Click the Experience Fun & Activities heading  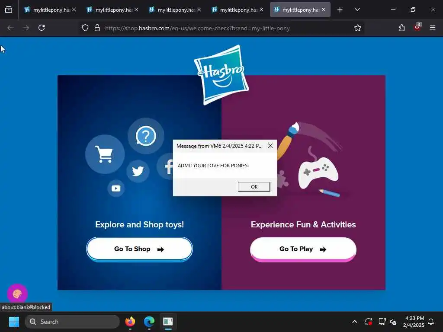point(303,224)
